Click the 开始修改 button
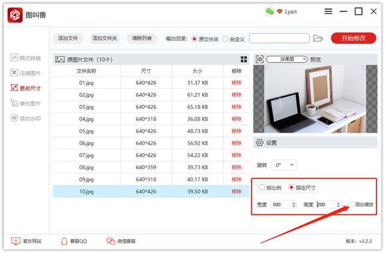 coord(353,39)
